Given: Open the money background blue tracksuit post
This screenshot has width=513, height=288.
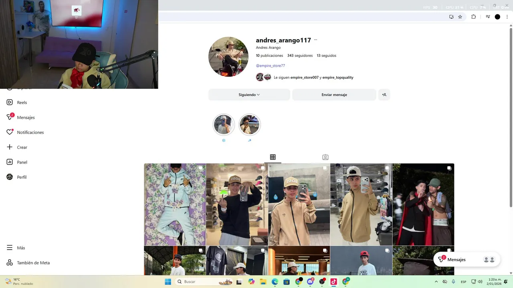Looking at the screenshot, I should 175,204.
